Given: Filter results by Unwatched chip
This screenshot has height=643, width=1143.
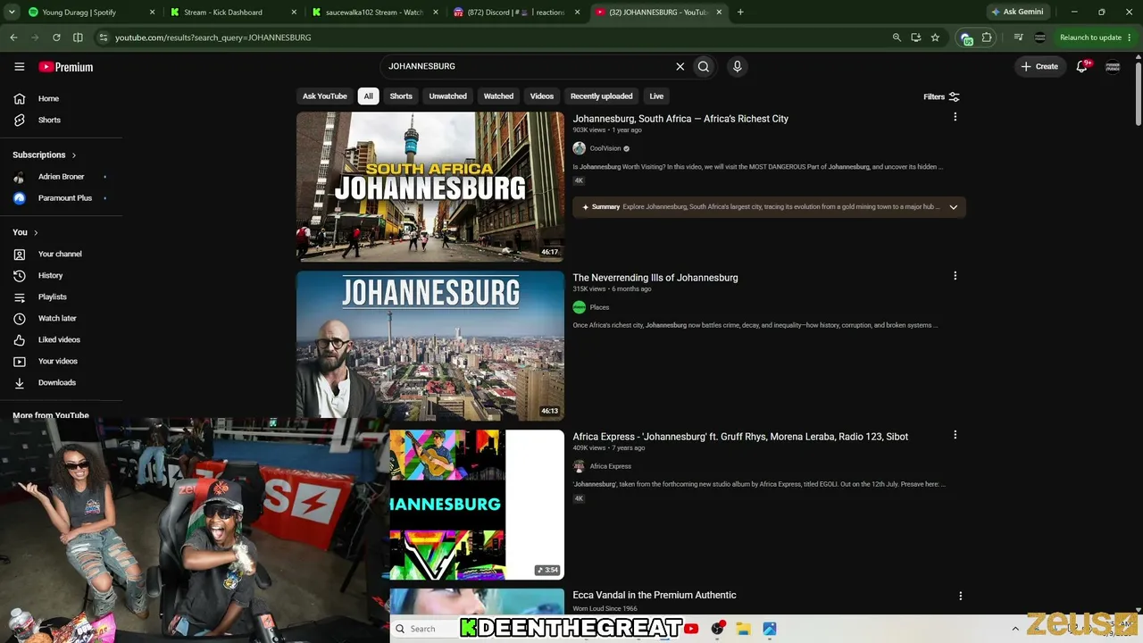Looking at the screenshot, I should coord(447,96).
